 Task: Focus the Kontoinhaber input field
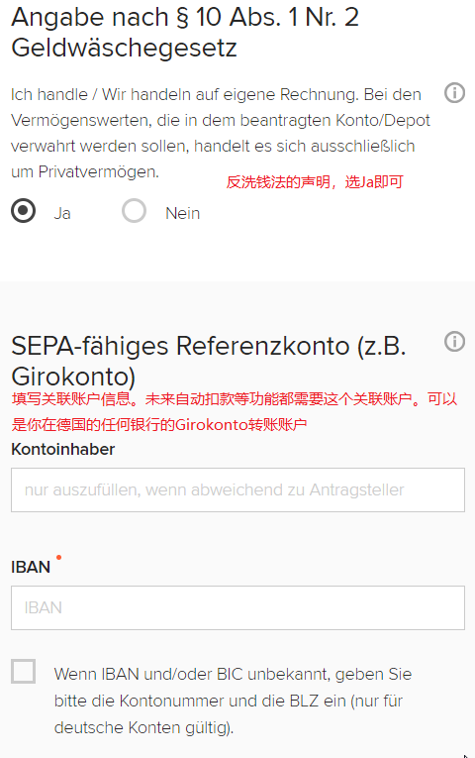[x=237, y=489]
